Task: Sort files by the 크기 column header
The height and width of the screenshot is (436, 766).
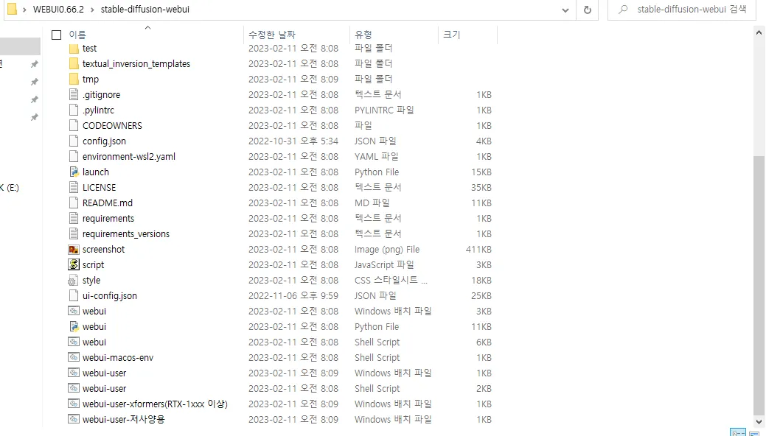Action: pyautogui.click(x=452, y=35)
